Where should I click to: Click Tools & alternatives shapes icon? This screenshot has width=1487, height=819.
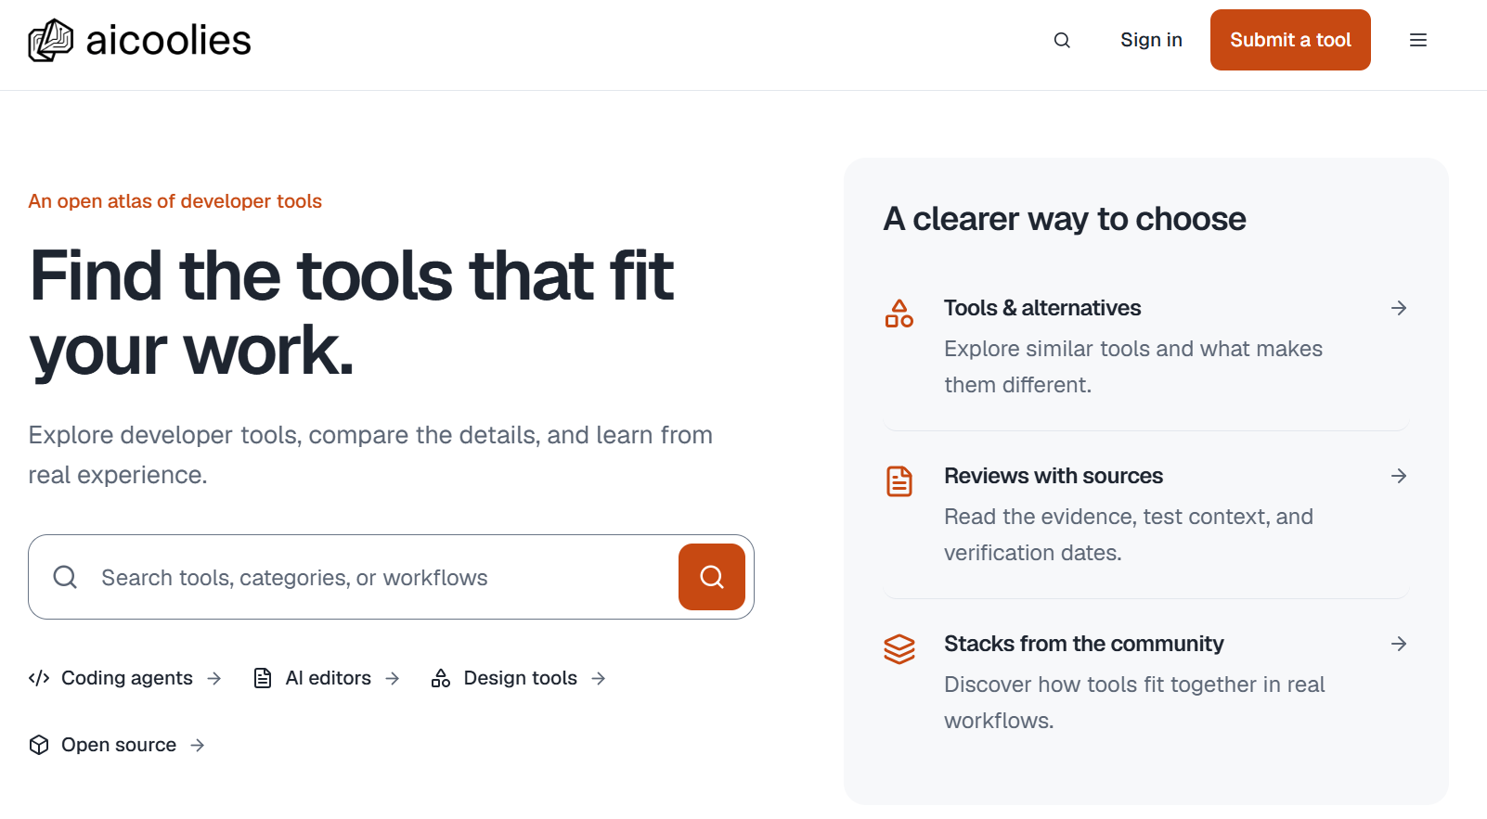click(x=899, y=314)
